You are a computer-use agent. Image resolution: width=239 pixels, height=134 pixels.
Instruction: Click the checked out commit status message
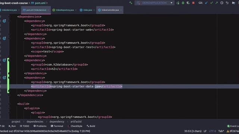[45, 131]
